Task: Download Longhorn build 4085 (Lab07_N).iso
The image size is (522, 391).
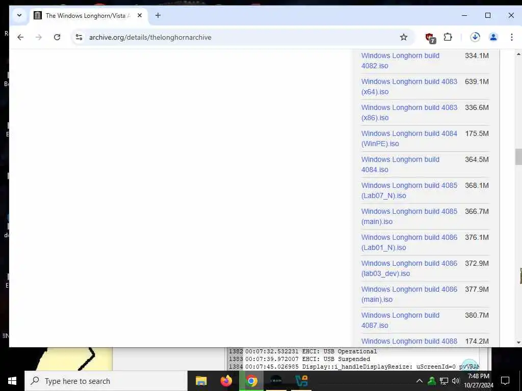Action: (409, 190)
